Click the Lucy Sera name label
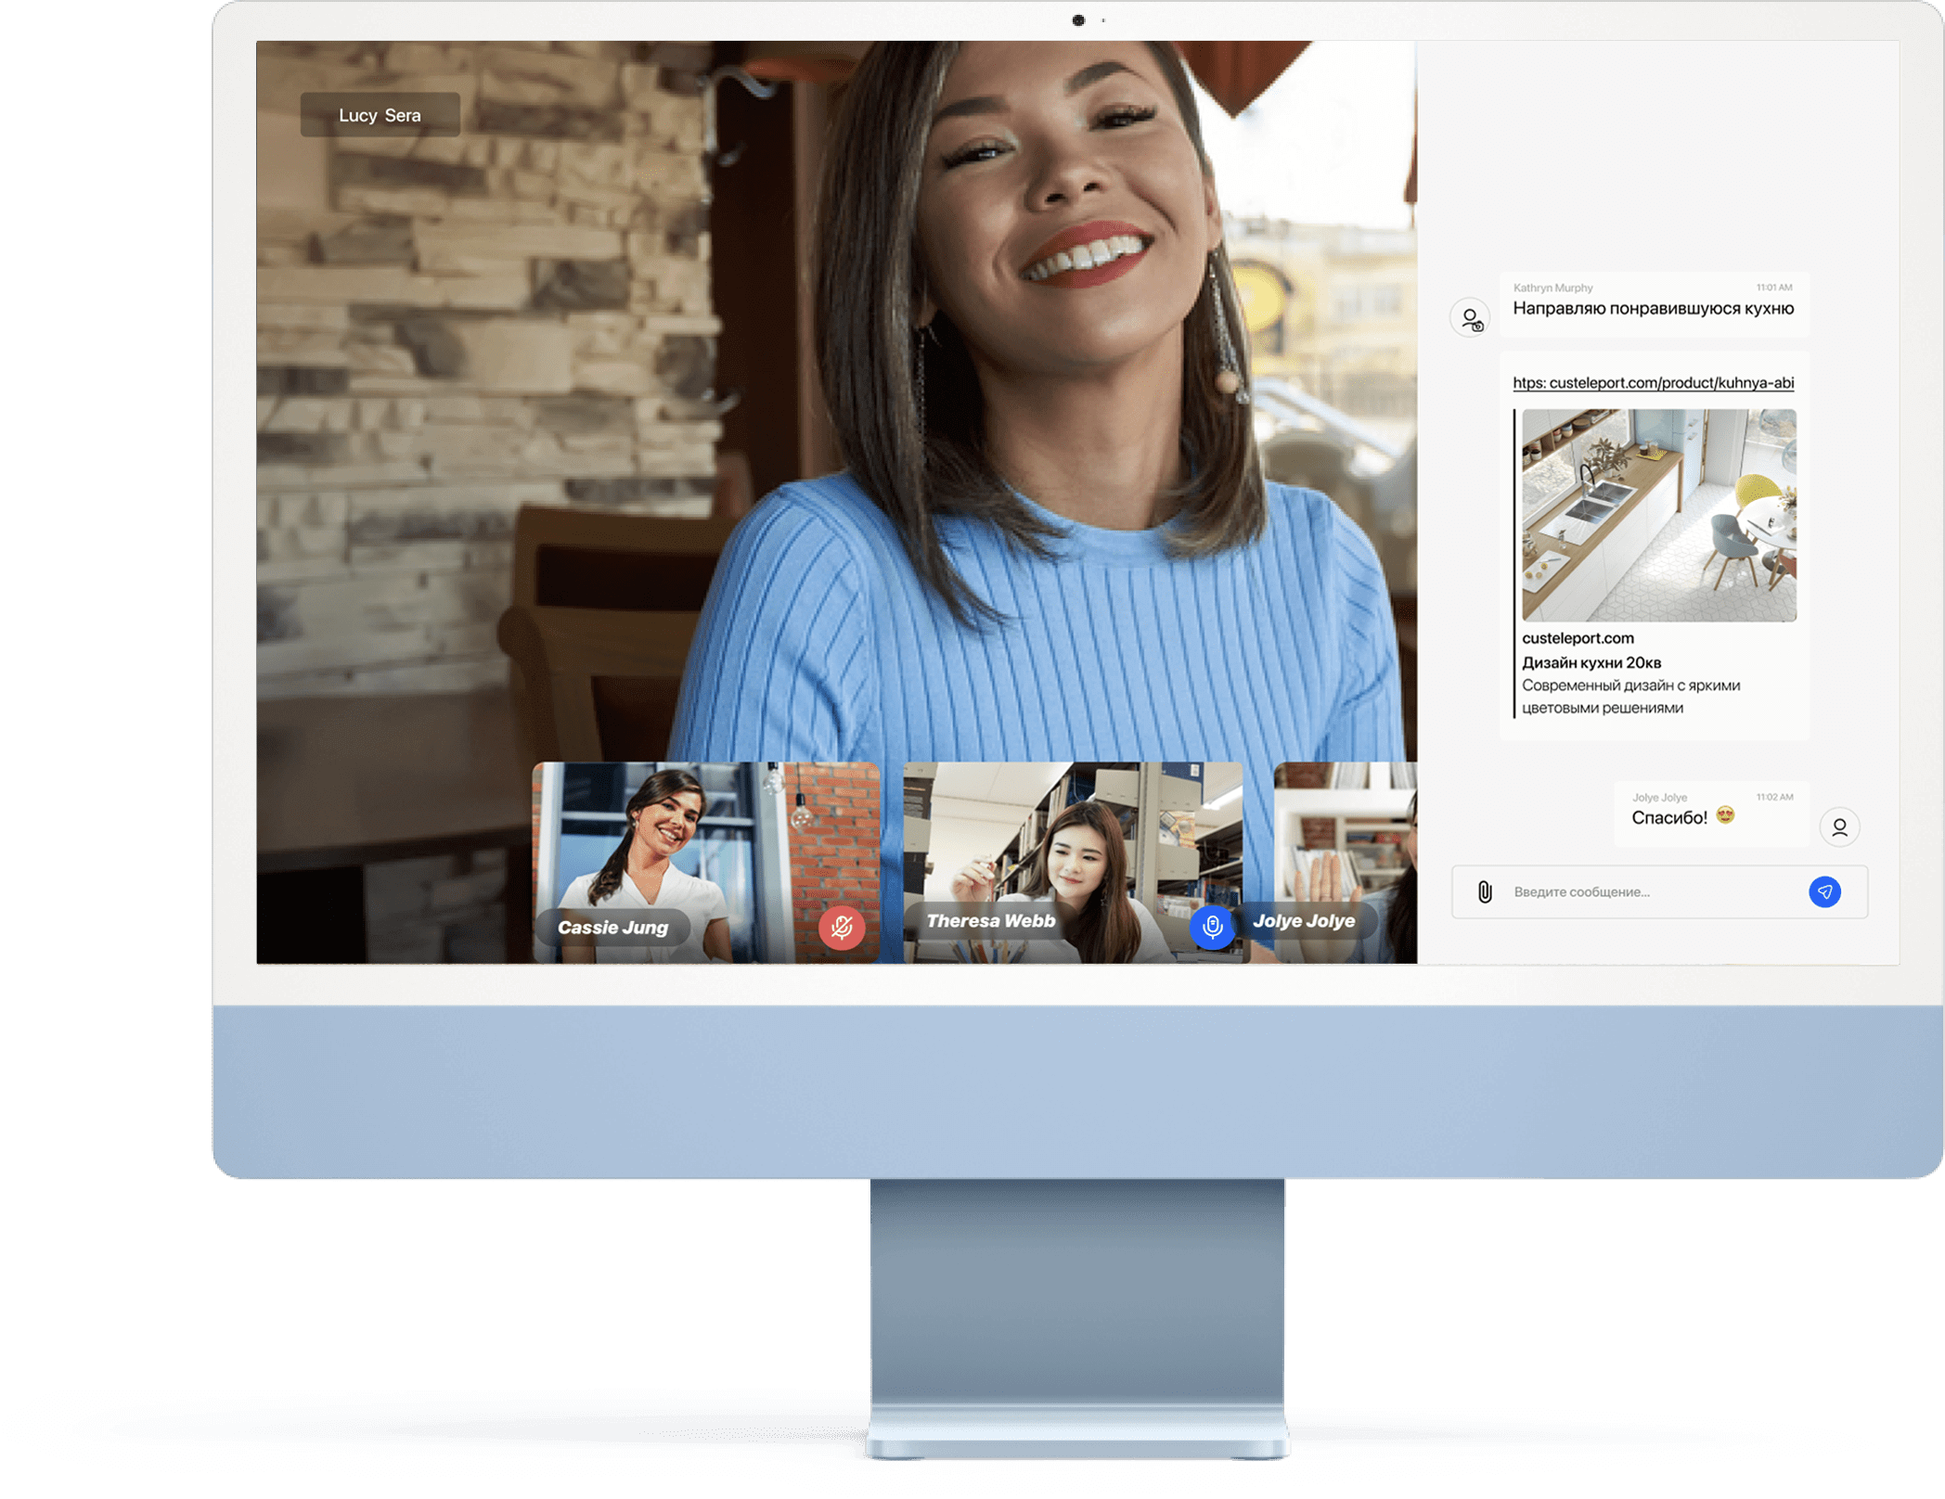 point(380,115)
